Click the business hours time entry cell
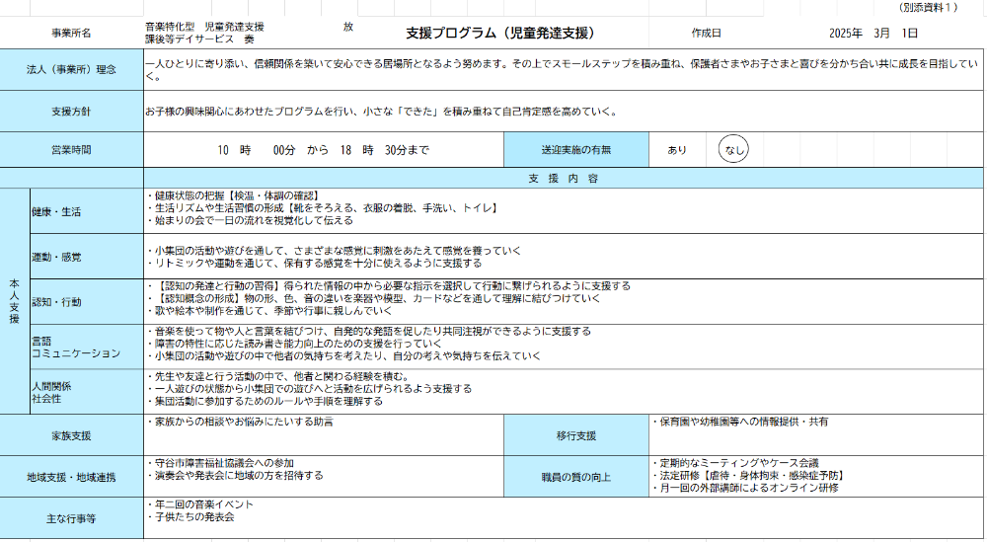Screen dimensions: 987x542 pos(323,150)
